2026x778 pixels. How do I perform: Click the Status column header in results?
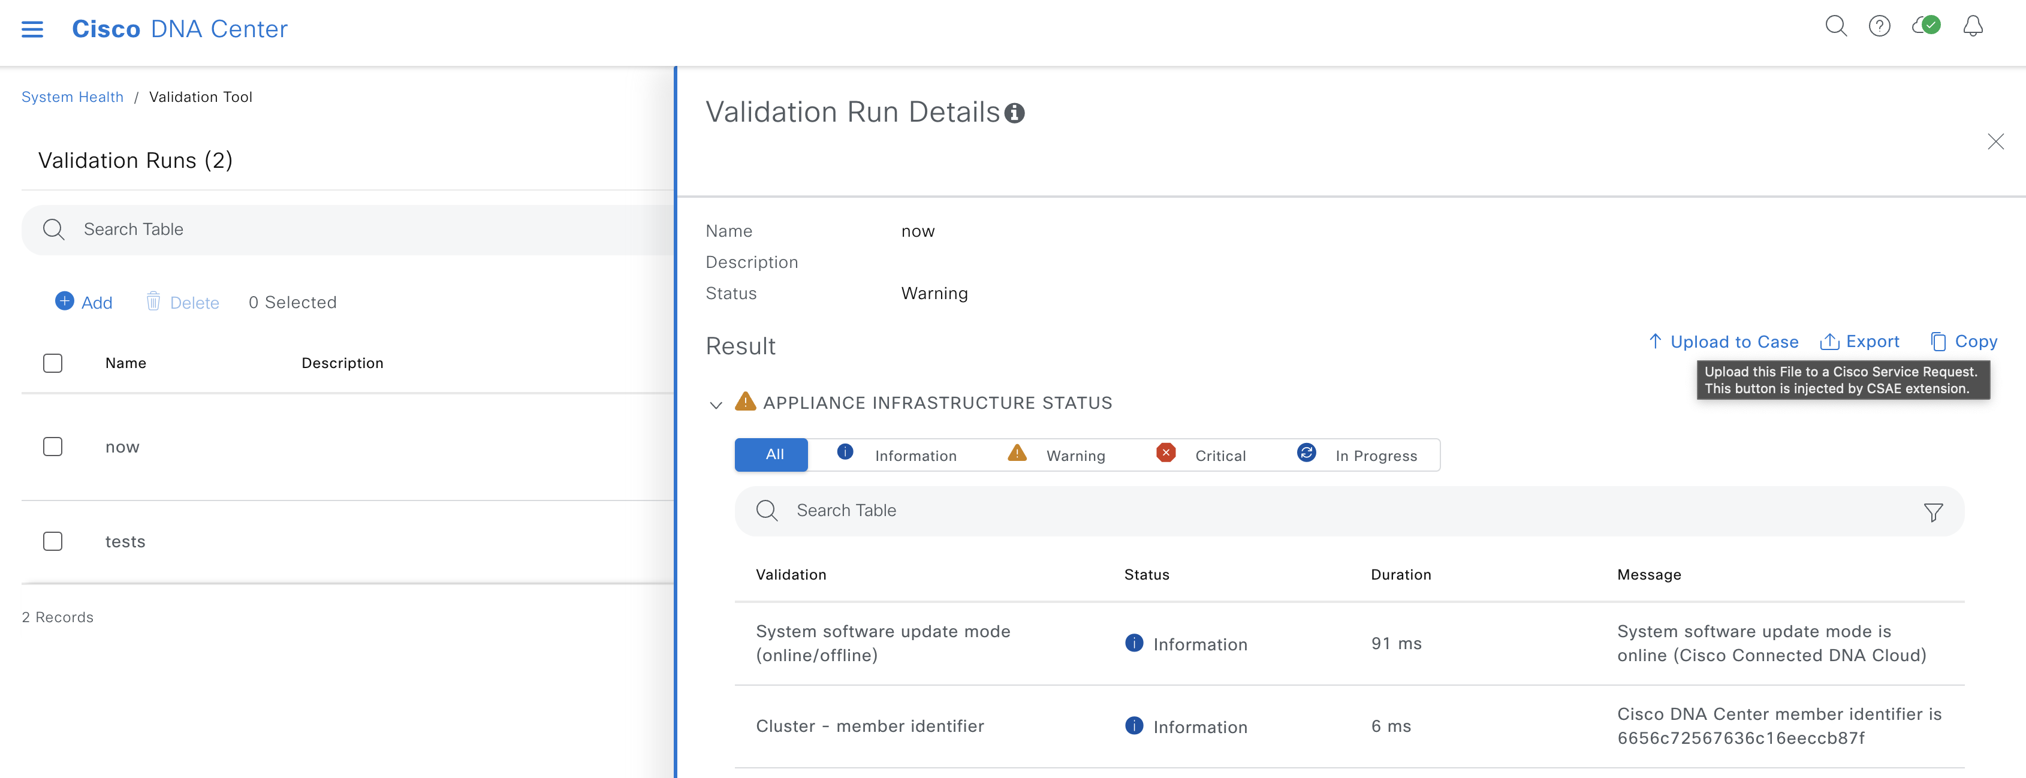(1146, 574)
